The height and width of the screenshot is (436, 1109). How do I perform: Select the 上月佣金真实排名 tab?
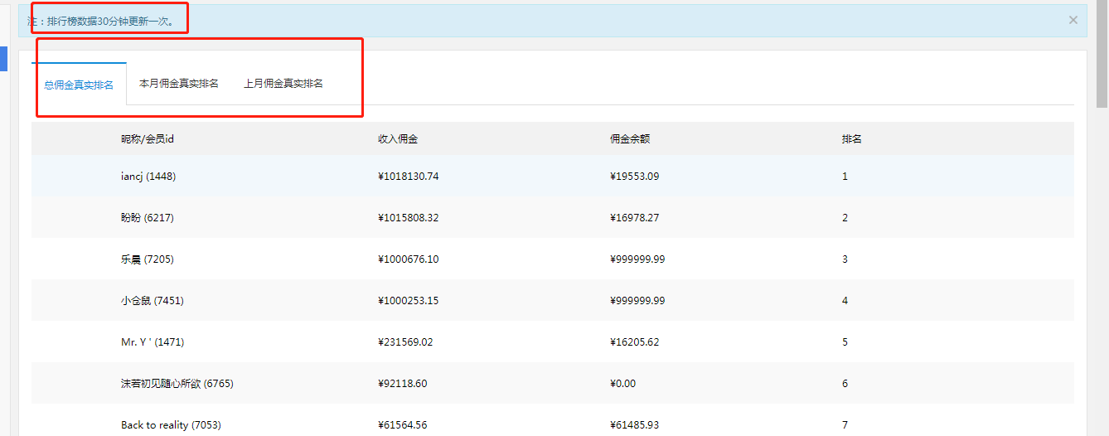coord(283,84)
